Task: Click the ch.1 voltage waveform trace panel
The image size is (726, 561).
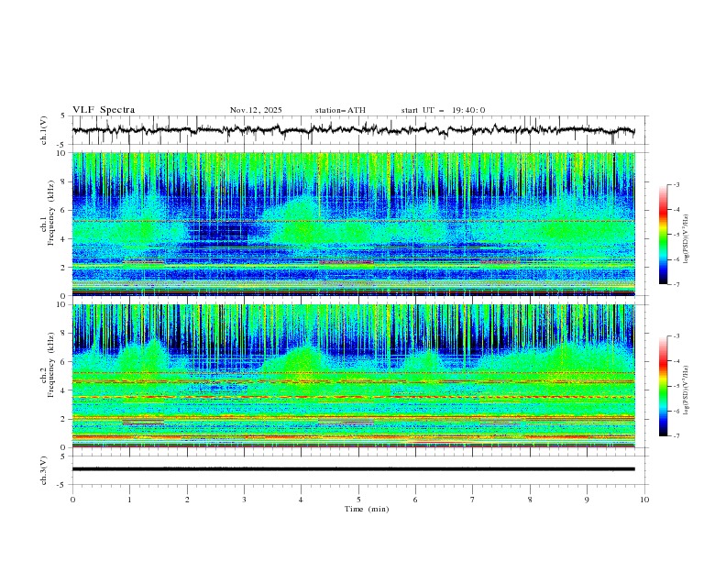Action: [x=360, y=130]
